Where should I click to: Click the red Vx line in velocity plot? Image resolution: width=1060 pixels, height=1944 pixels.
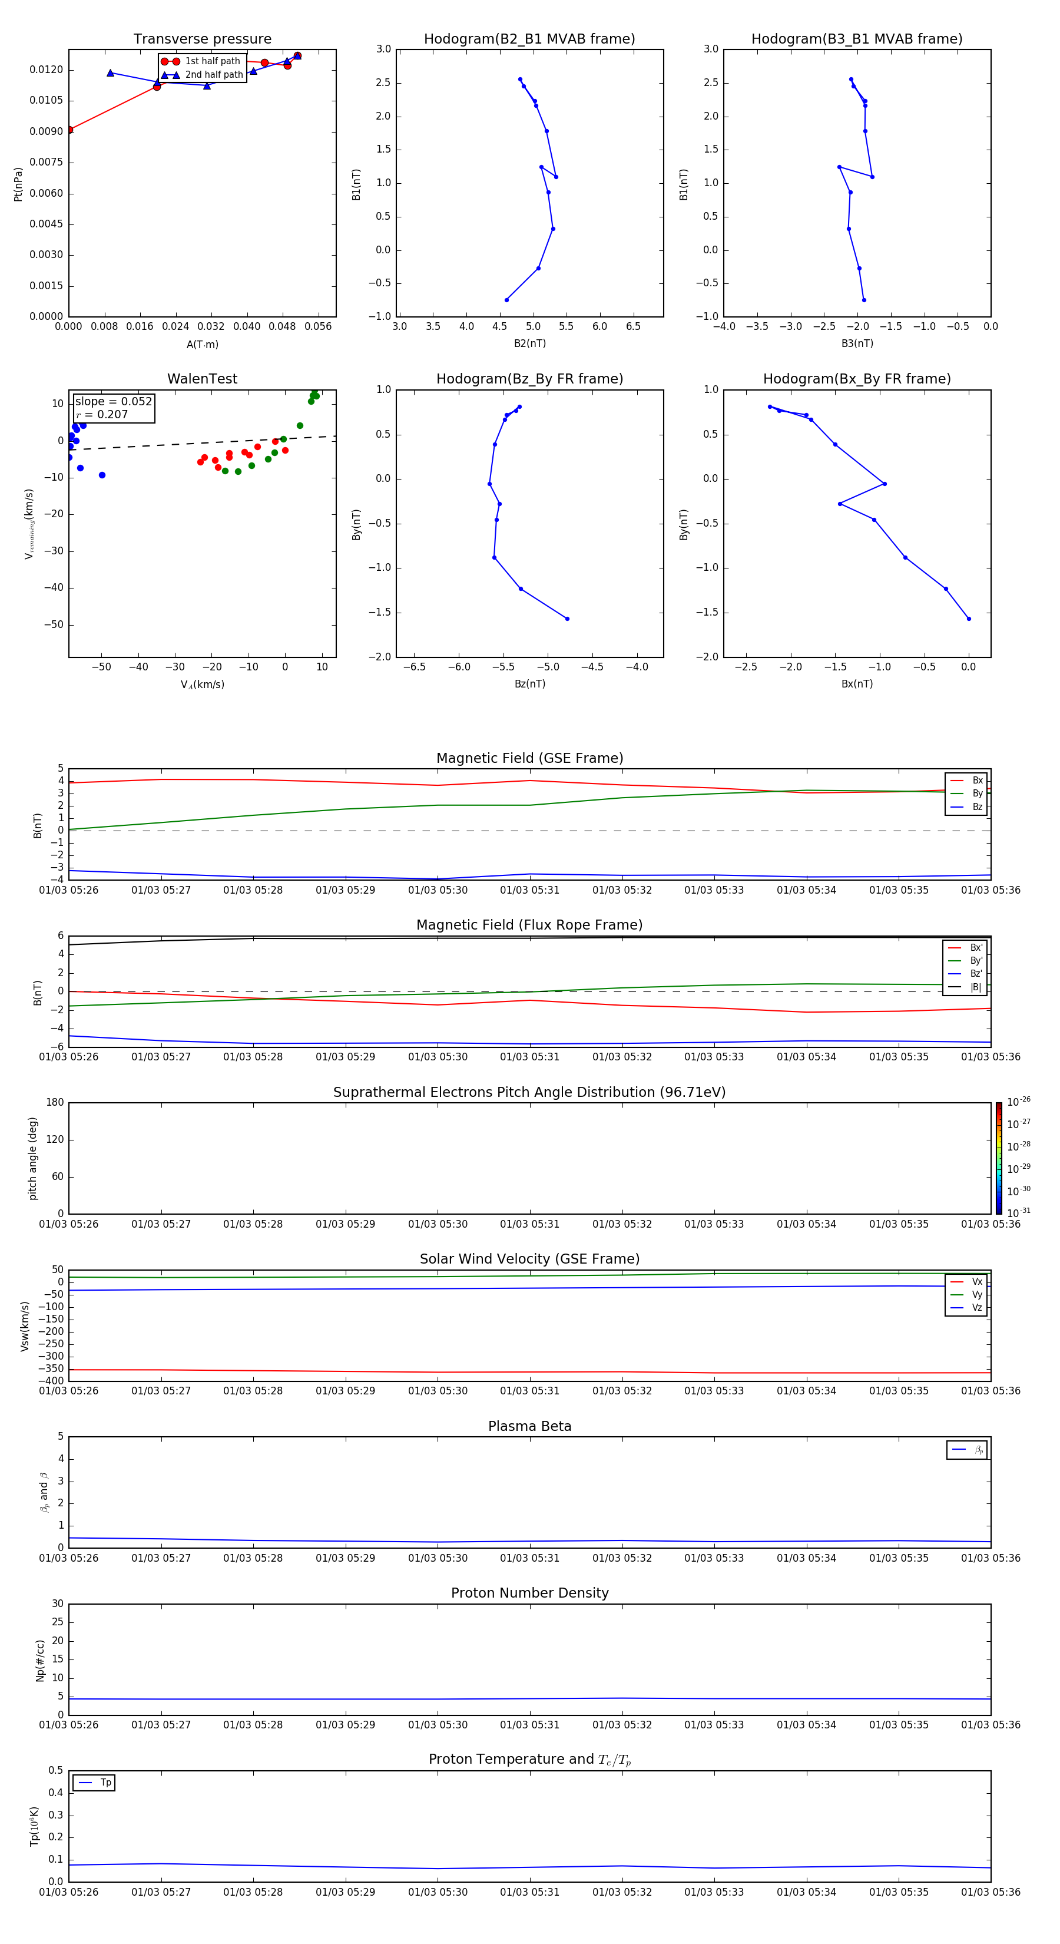pos(529,1372)
